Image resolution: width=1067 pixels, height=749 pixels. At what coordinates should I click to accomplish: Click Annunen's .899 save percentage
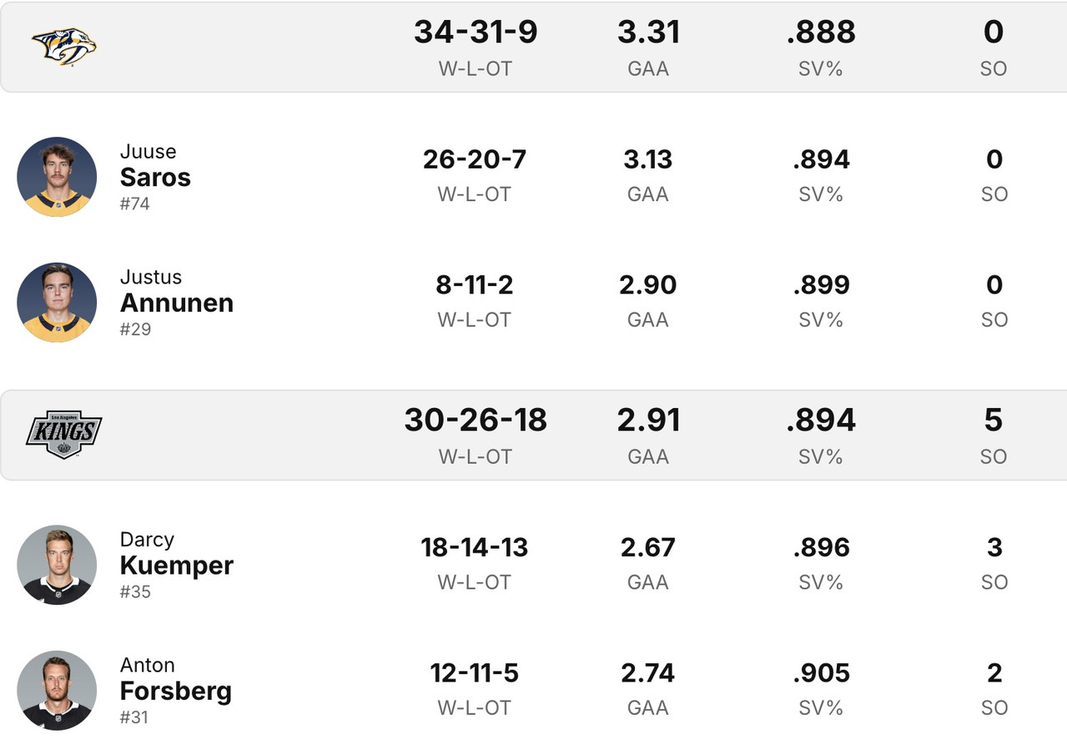click(x=821, y=285)
